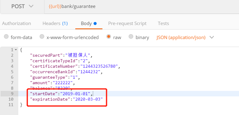The image size is (239, 115).
Task: Click the value "1244232" on line 5
Action: [89, 72]
